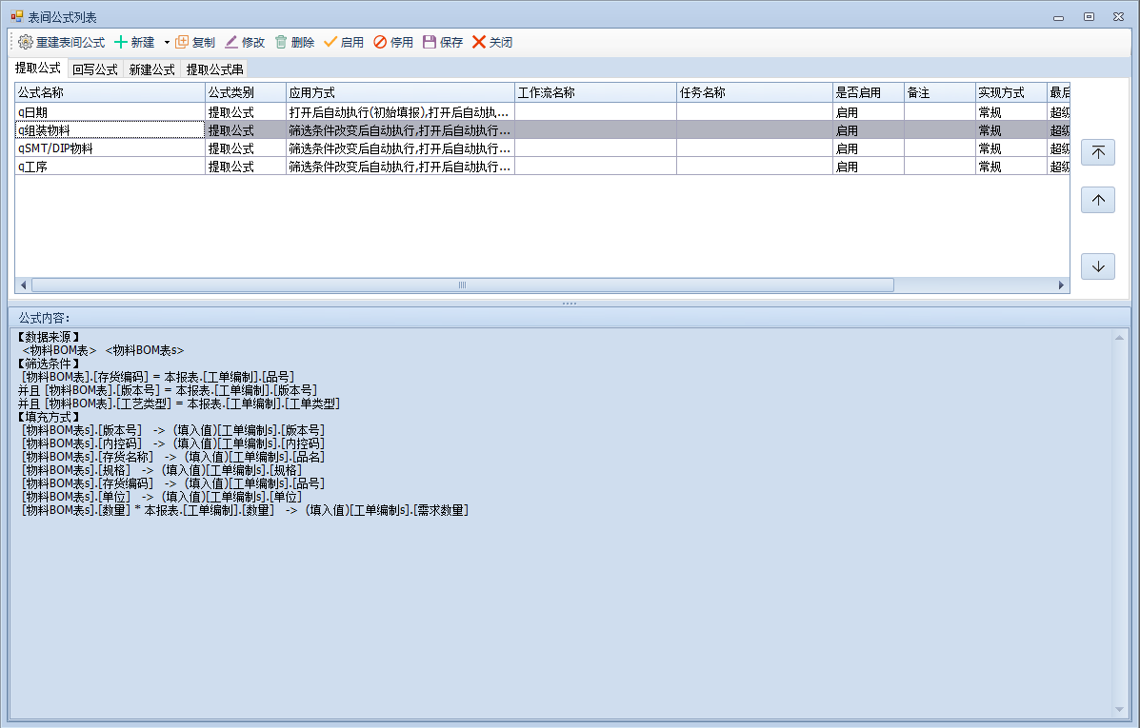
Task: Click the 停用 disable icon
Action: (380, 42)
